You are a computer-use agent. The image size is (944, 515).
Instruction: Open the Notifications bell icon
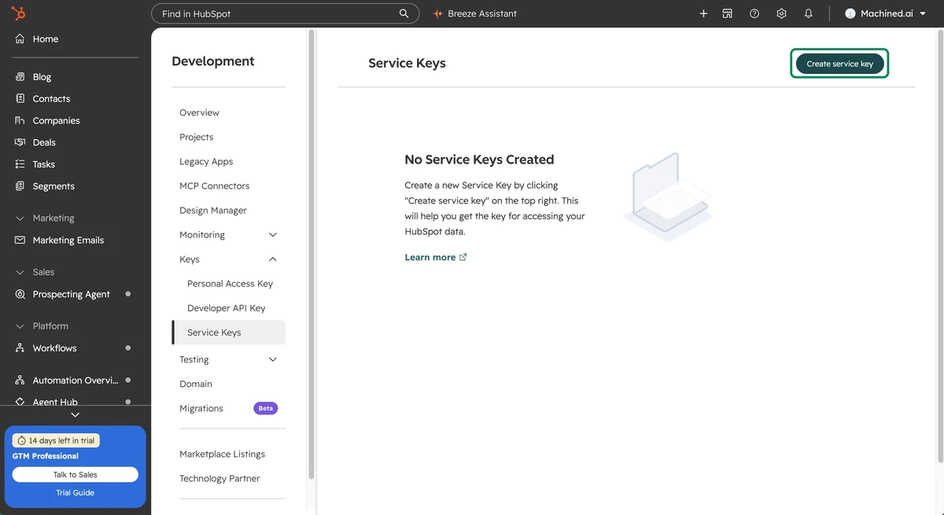pyautogui.click(x=809, y=13)
